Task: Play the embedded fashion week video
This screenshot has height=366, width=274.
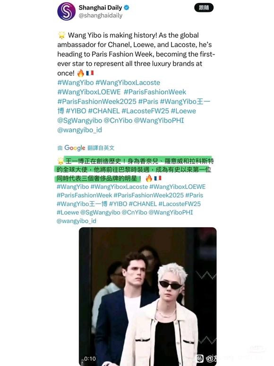Action: point(147,296)
